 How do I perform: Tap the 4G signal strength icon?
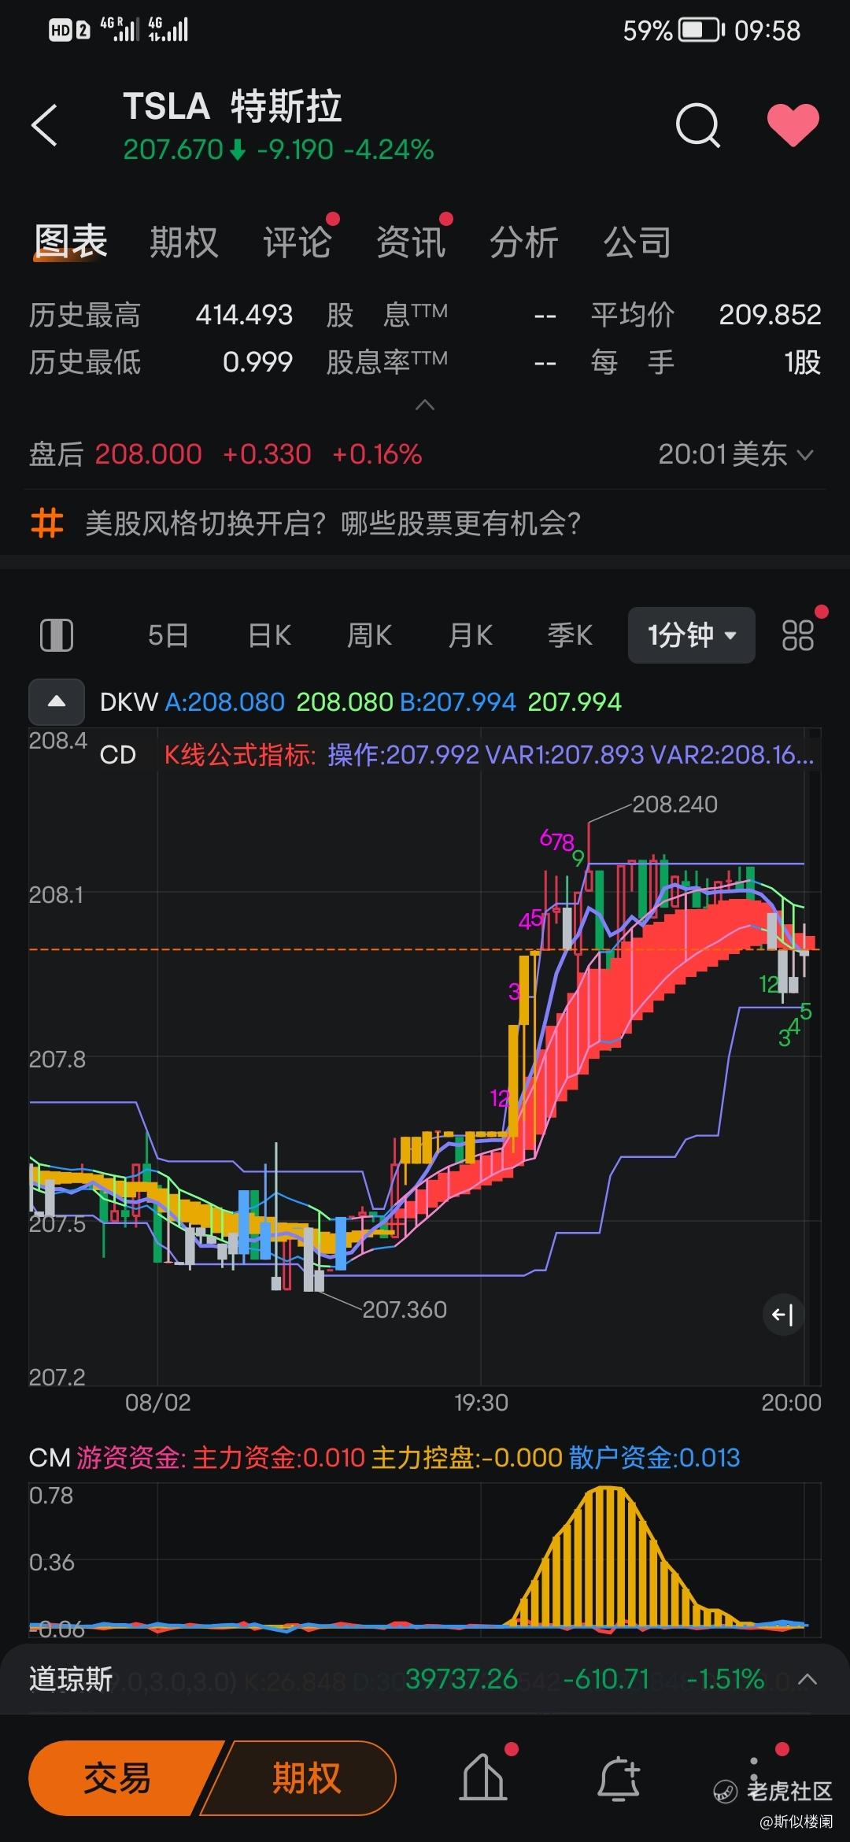pyautogui.click(x=168, y=30)
